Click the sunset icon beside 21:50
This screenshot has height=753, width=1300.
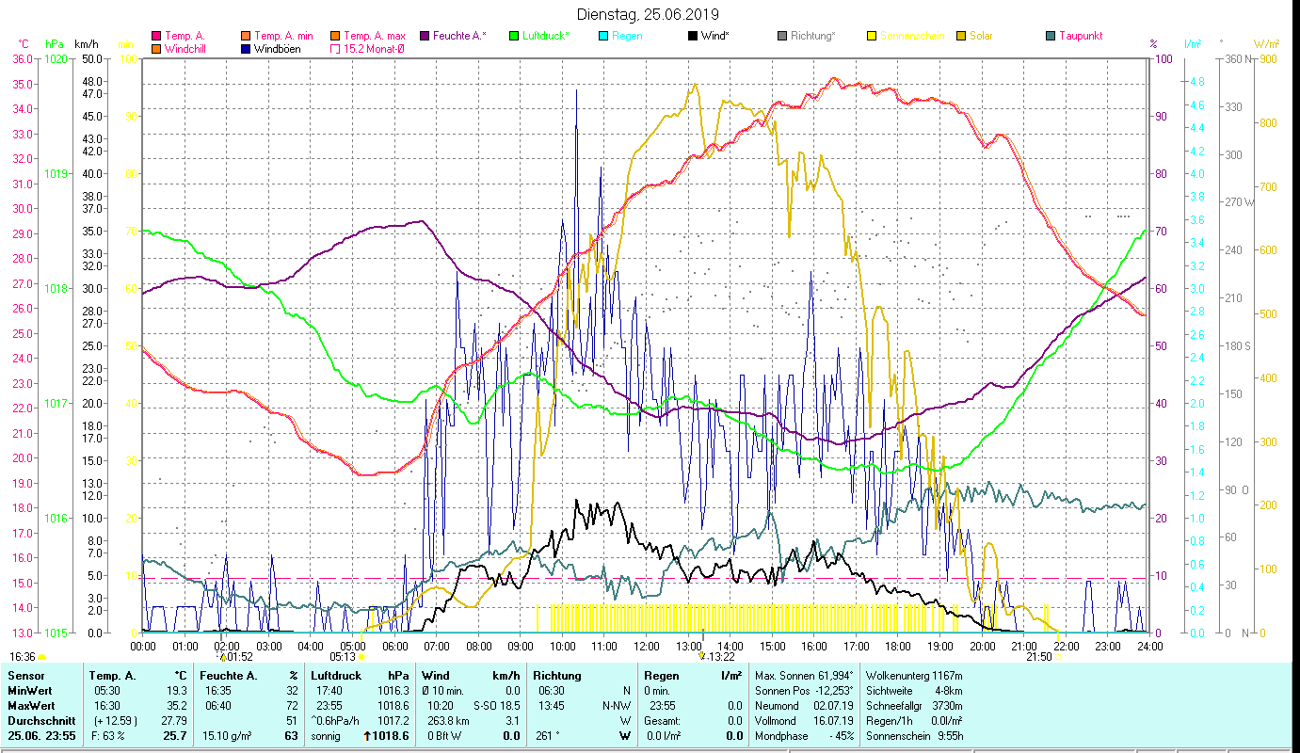tap(1058, 657)
